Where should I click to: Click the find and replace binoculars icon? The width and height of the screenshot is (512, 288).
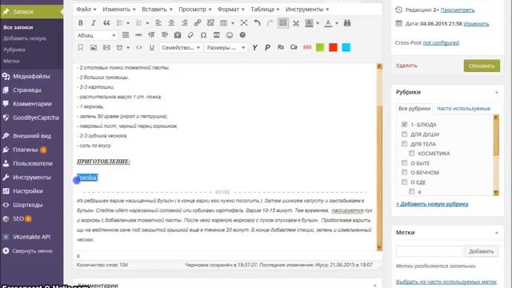(x=347, y=23)
